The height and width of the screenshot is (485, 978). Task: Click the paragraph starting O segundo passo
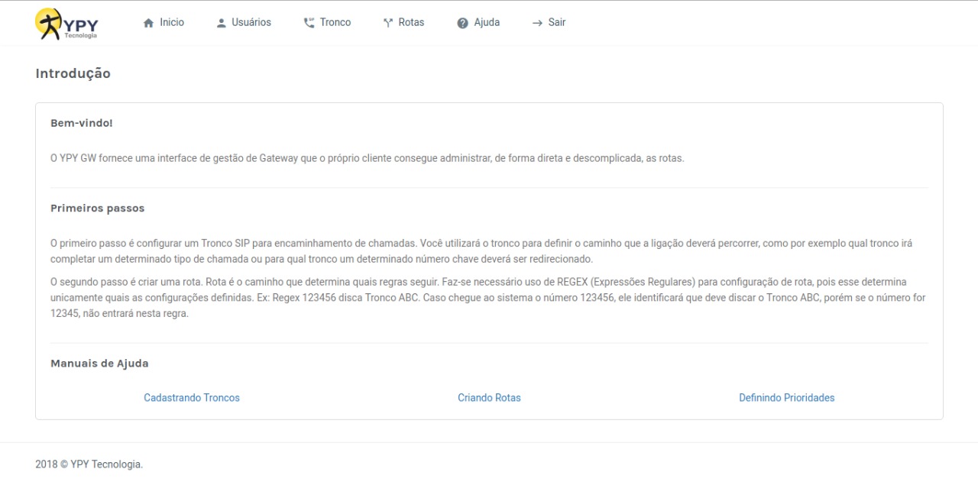point(489,298)
